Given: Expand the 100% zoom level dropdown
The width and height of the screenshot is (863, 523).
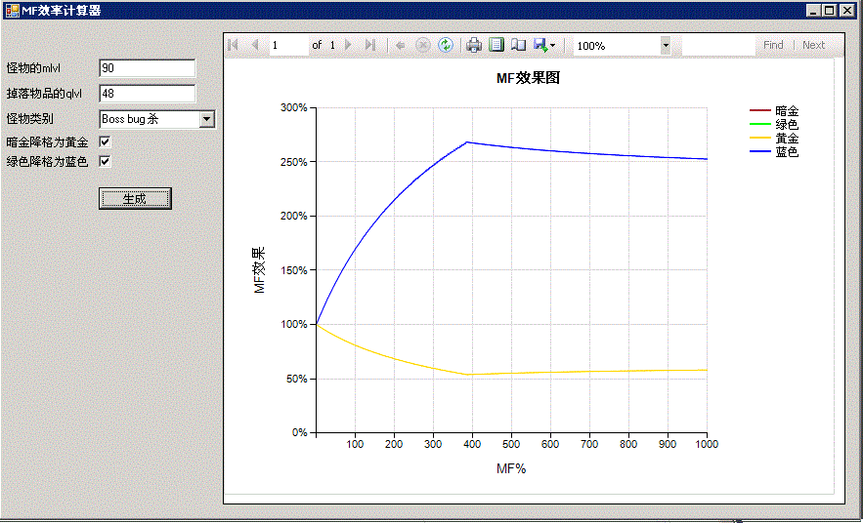Looking at the screenshot, I should [x=666, y=45].
